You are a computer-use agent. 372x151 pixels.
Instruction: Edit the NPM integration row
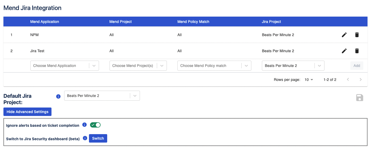coord(344,35)
